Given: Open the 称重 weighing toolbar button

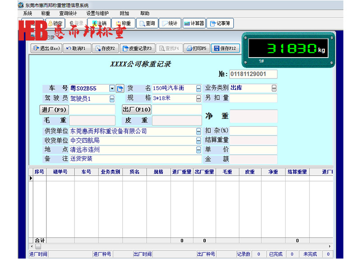Looking at the screenshot, I should 123,23.
